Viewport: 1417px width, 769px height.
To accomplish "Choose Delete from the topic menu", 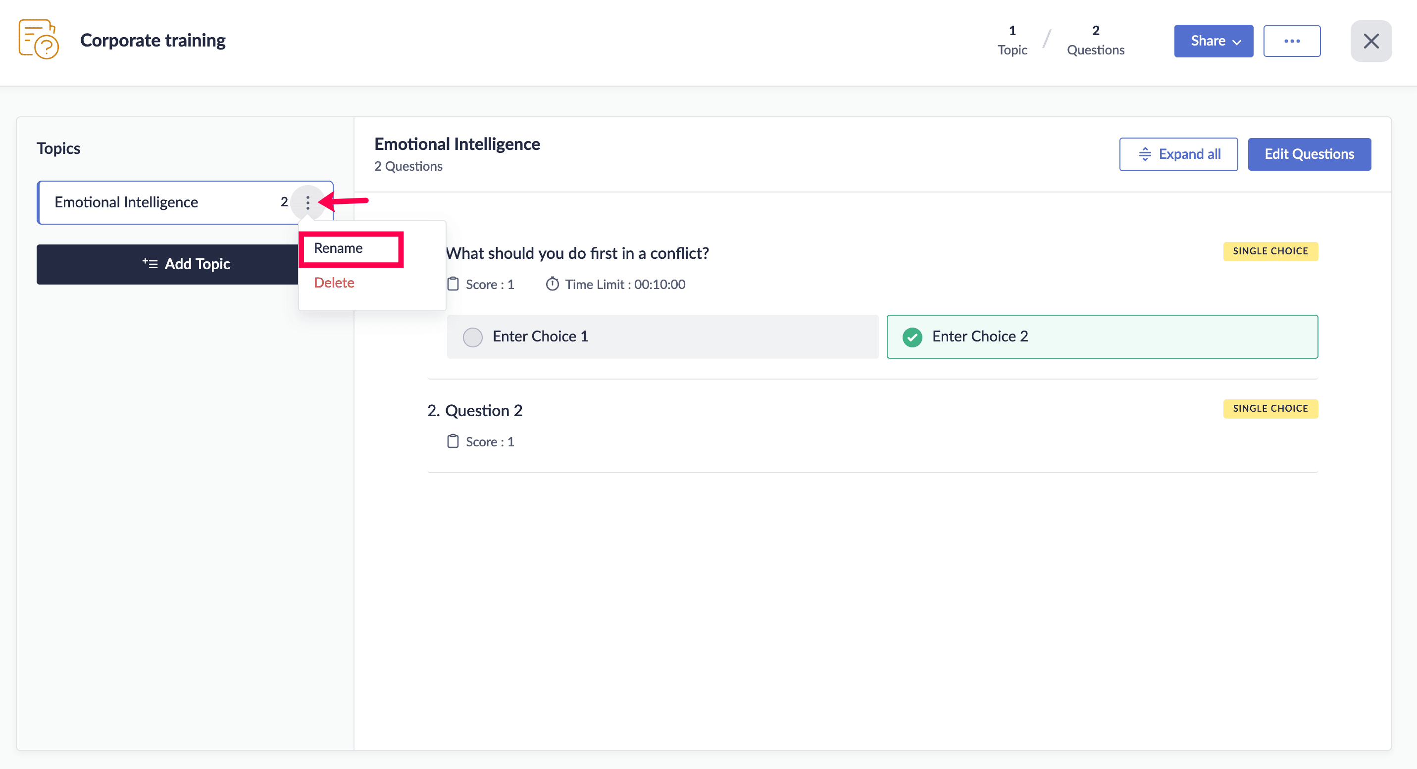I will [334, 283].
